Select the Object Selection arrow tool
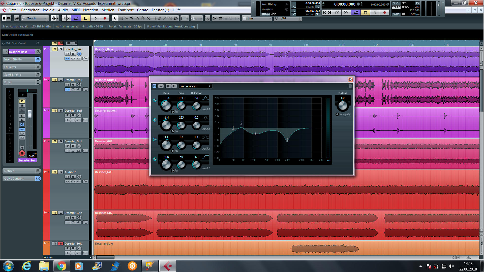This screenshot has height=272, width=484. click(115, 18)
